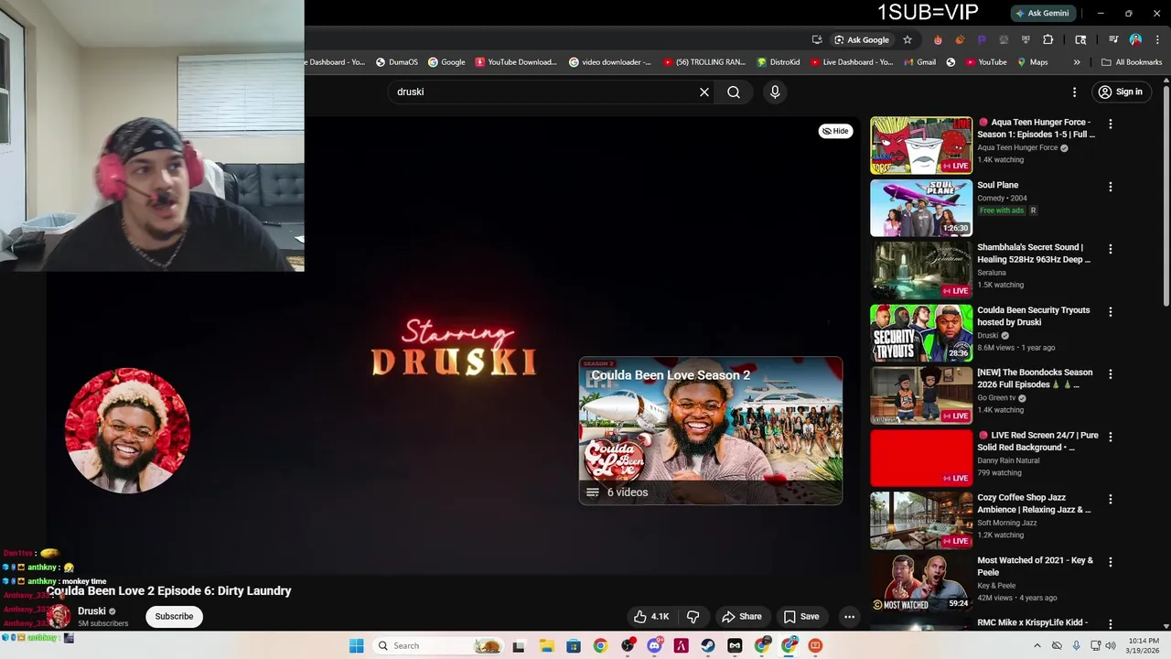The image size is (1171, 659).
Task: Open the purple P extension
Action: [x=982, y=39]
